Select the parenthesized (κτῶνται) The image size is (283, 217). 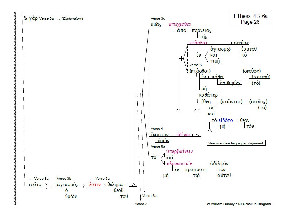(231, 102)
